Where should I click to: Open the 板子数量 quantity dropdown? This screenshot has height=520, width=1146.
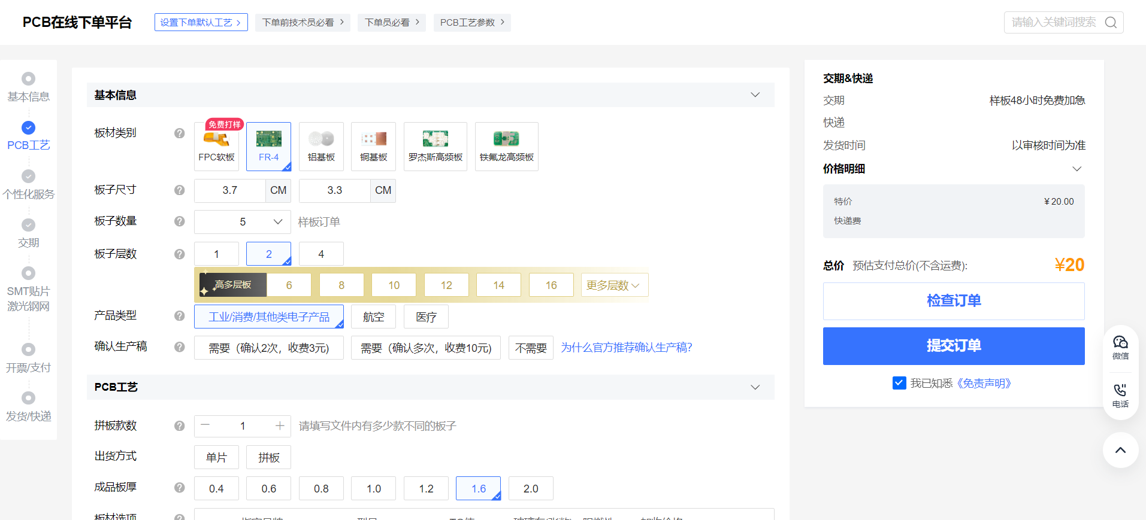coord(243,221)
